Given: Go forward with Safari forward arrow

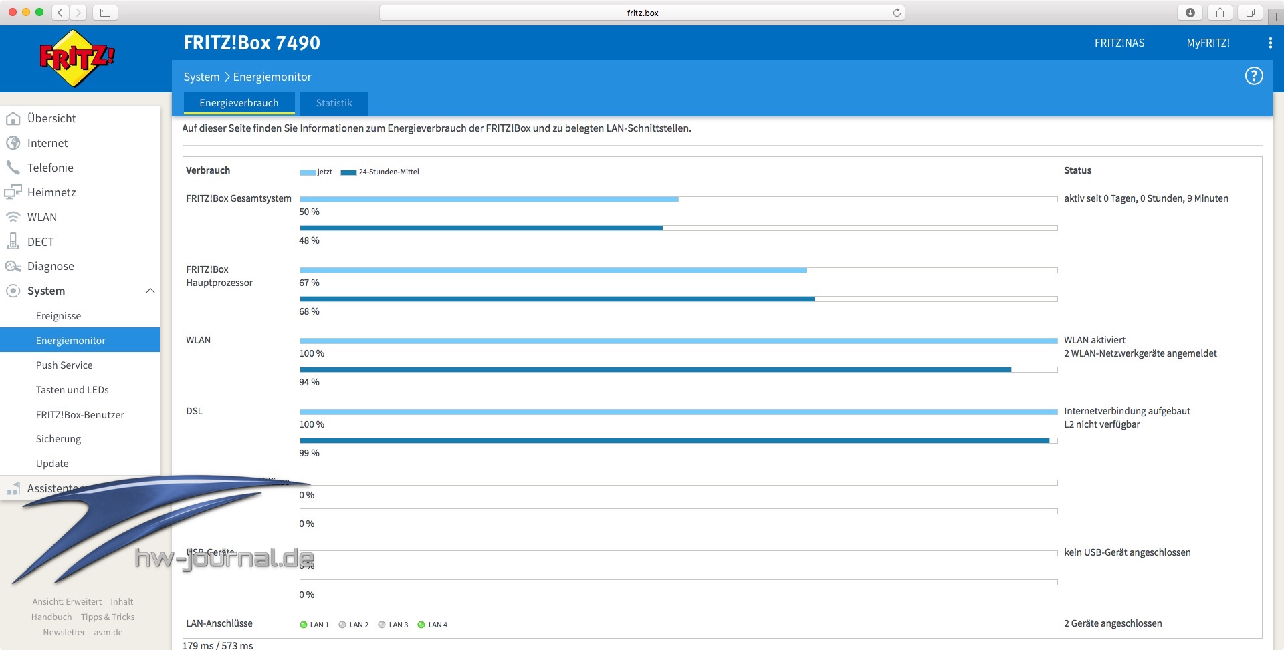Looking at the screenshot, I should pos(78,12).
